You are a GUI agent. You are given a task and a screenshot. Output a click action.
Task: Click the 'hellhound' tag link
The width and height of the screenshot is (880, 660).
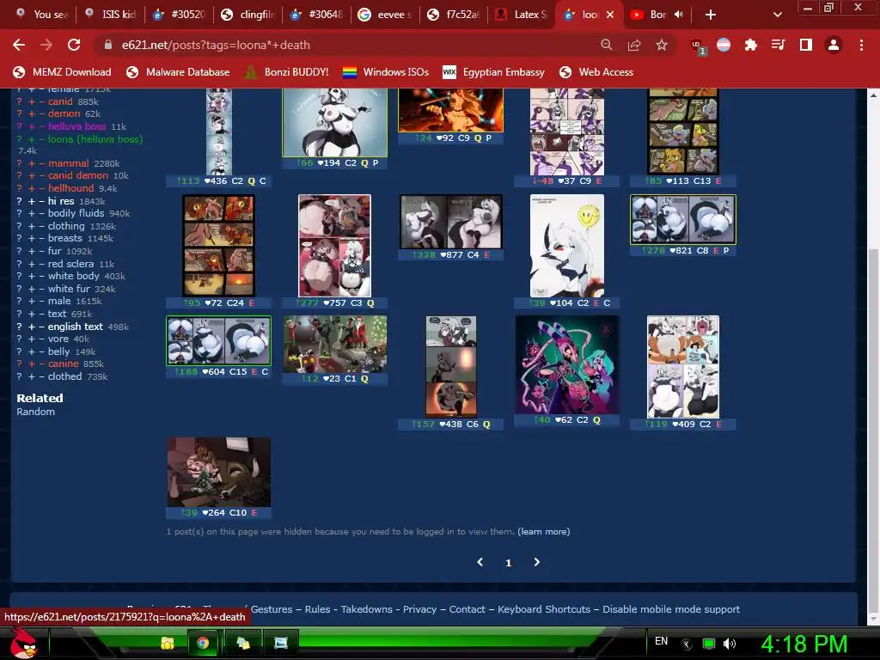[x=70, y=188]
